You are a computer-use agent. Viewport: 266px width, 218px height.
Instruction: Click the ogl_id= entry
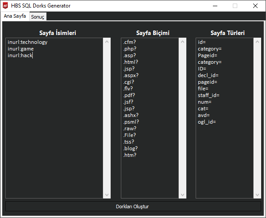point(207,122)
